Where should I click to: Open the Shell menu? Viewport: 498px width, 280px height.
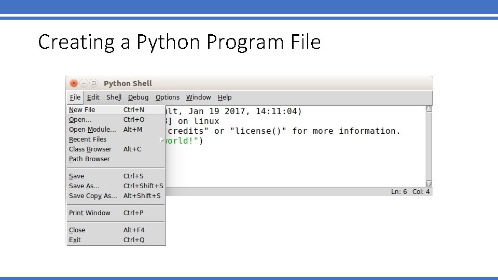click(x=114, y=97)
